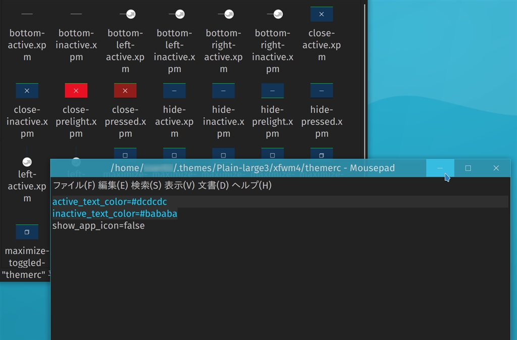
Task: Open 検索(S) menu in Mousepad
Action: click(x=146, y=185)
